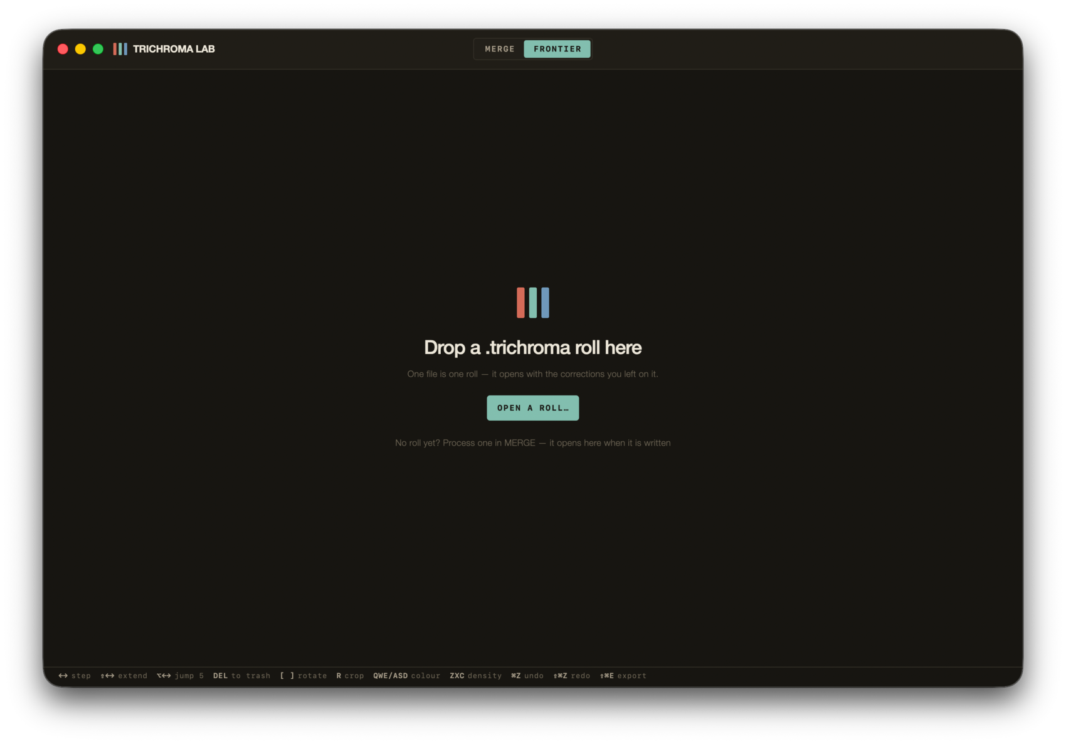Click the ⇧⌘Z redo shortcut hint
The image size is (1066, 744).
tap(571, 676)
